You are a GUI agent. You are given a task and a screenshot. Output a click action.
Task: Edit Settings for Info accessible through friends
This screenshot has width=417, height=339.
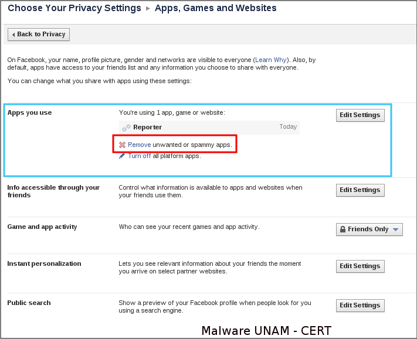pyautogui.click(x=360, y=190)
